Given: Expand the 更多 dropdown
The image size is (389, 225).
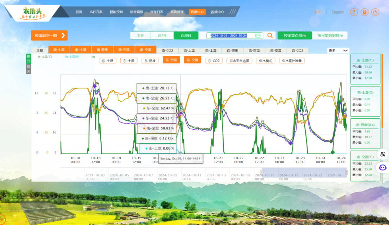Looking at the screenshot, I should [x=338, y=51].
